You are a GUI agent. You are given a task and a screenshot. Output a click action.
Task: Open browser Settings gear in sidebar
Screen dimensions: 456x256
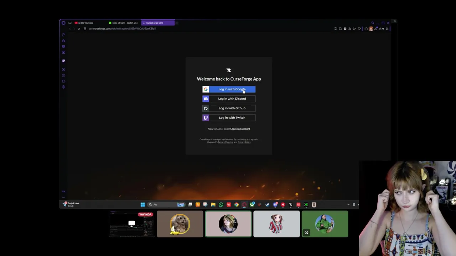(63, 87)
